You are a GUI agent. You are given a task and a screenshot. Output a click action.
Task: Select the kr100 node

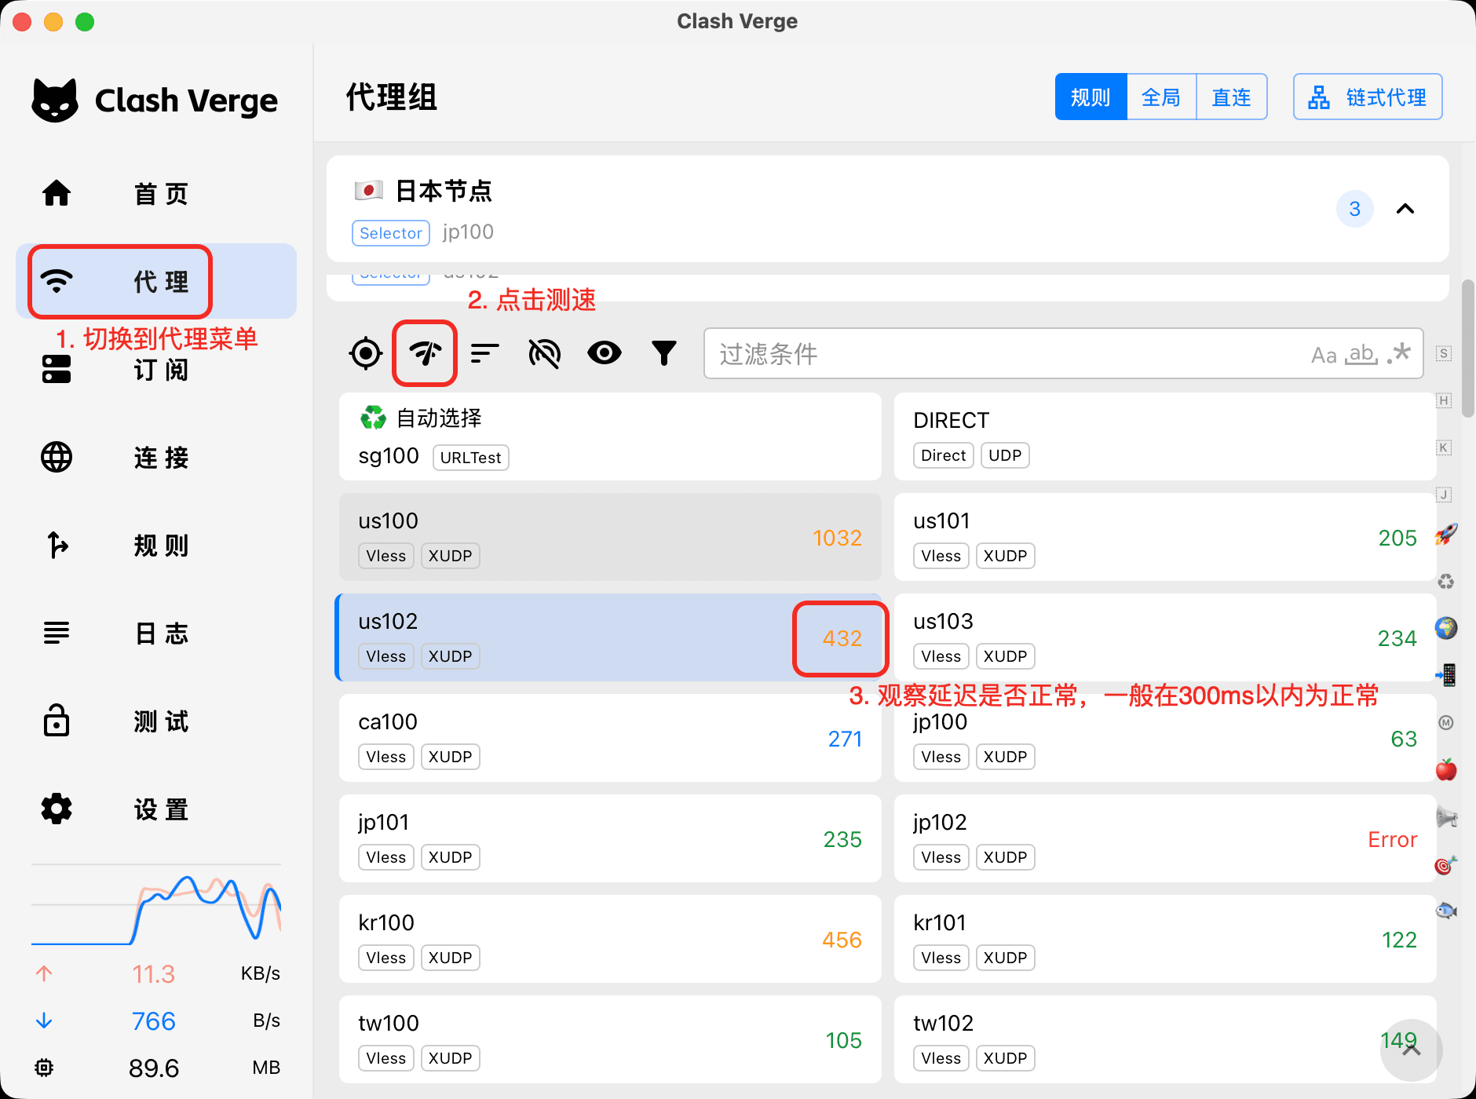tap(610, 939)
